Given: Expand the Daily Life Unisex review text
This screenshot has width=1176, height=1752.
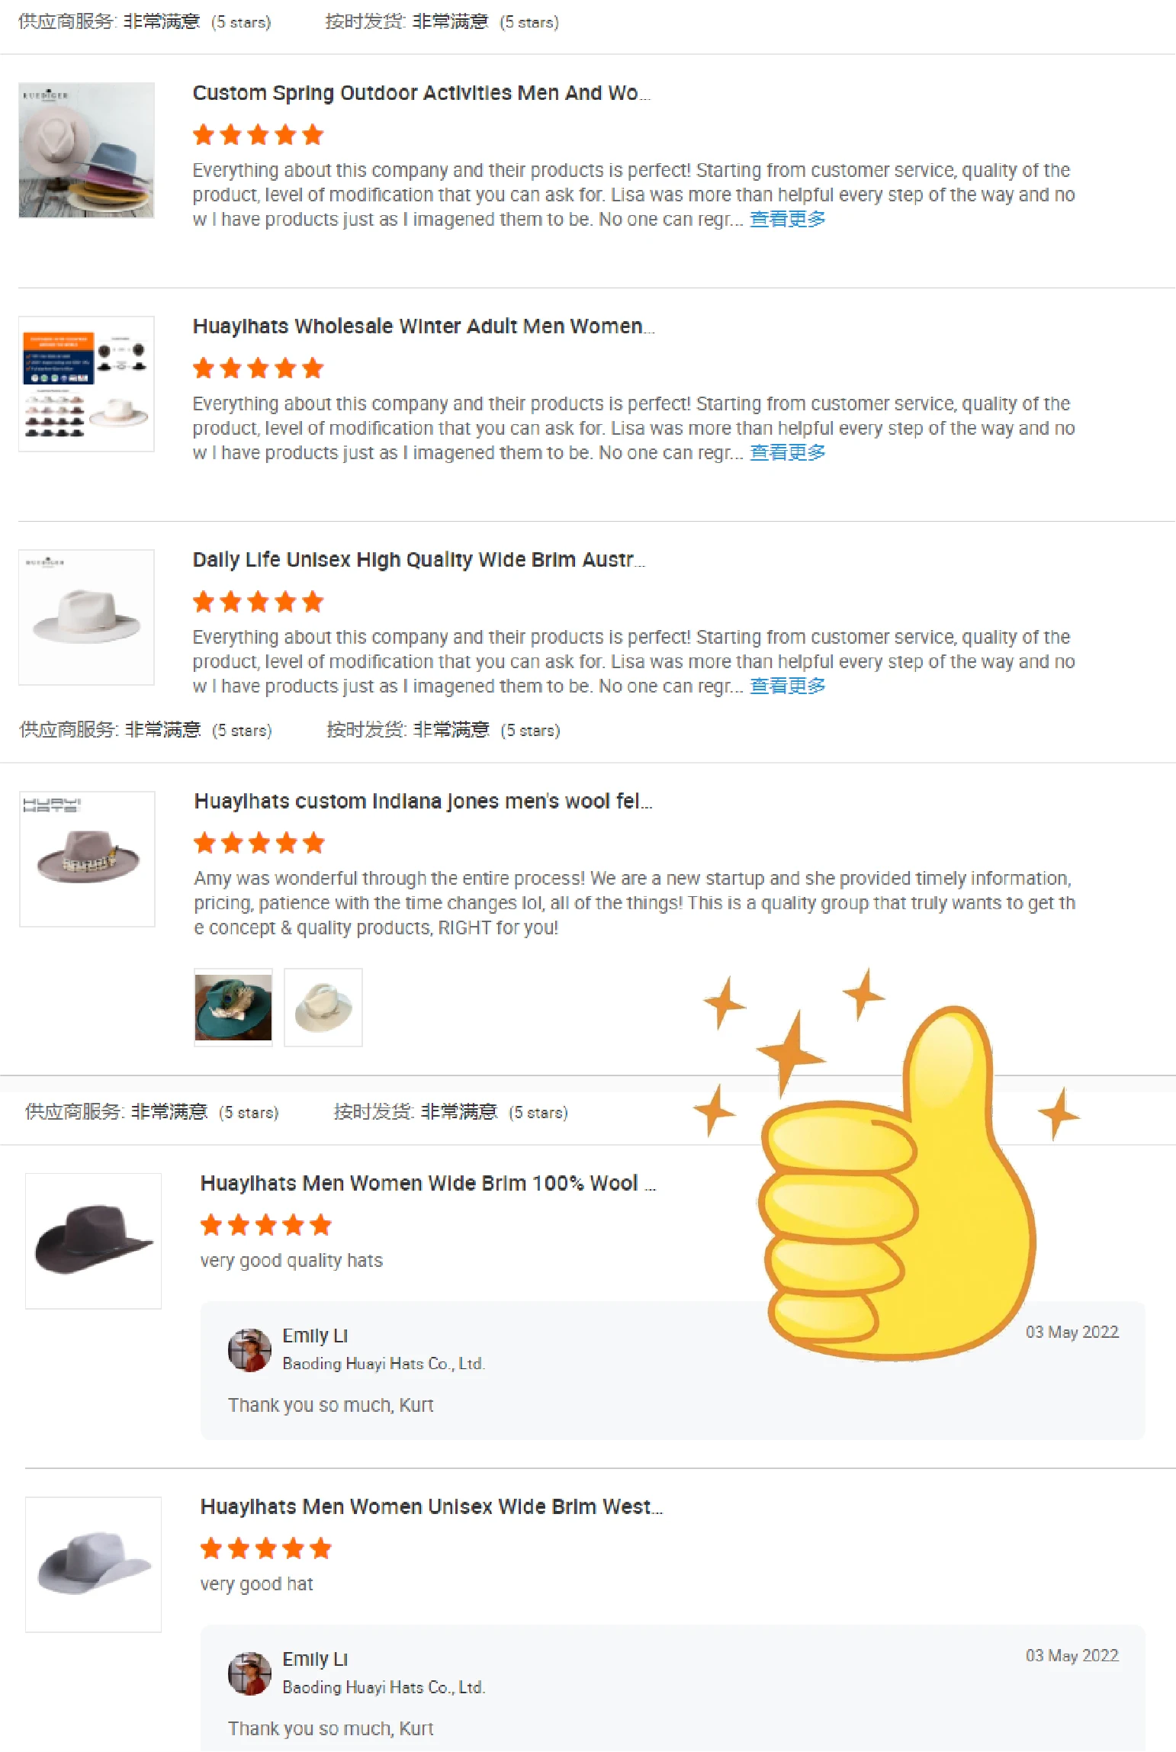Looking at the screenshot, I should coord(787,686).
